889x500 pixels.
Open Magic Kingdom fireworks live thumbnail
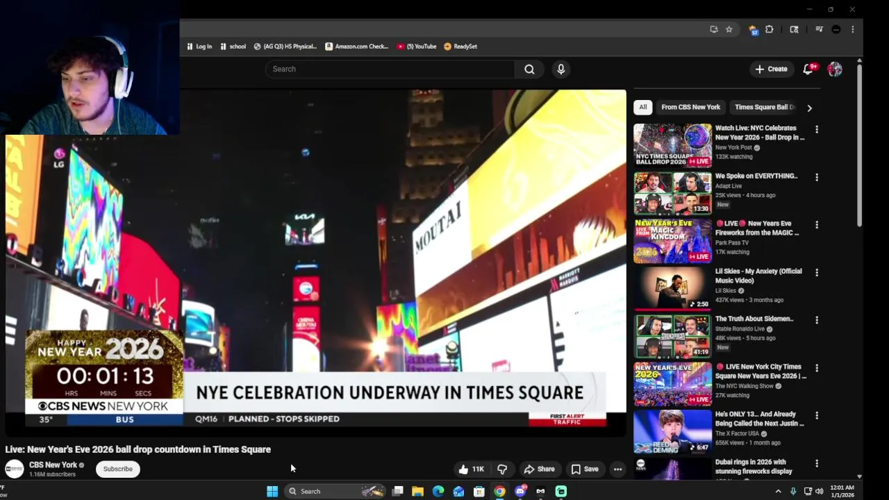coord(672,241)
